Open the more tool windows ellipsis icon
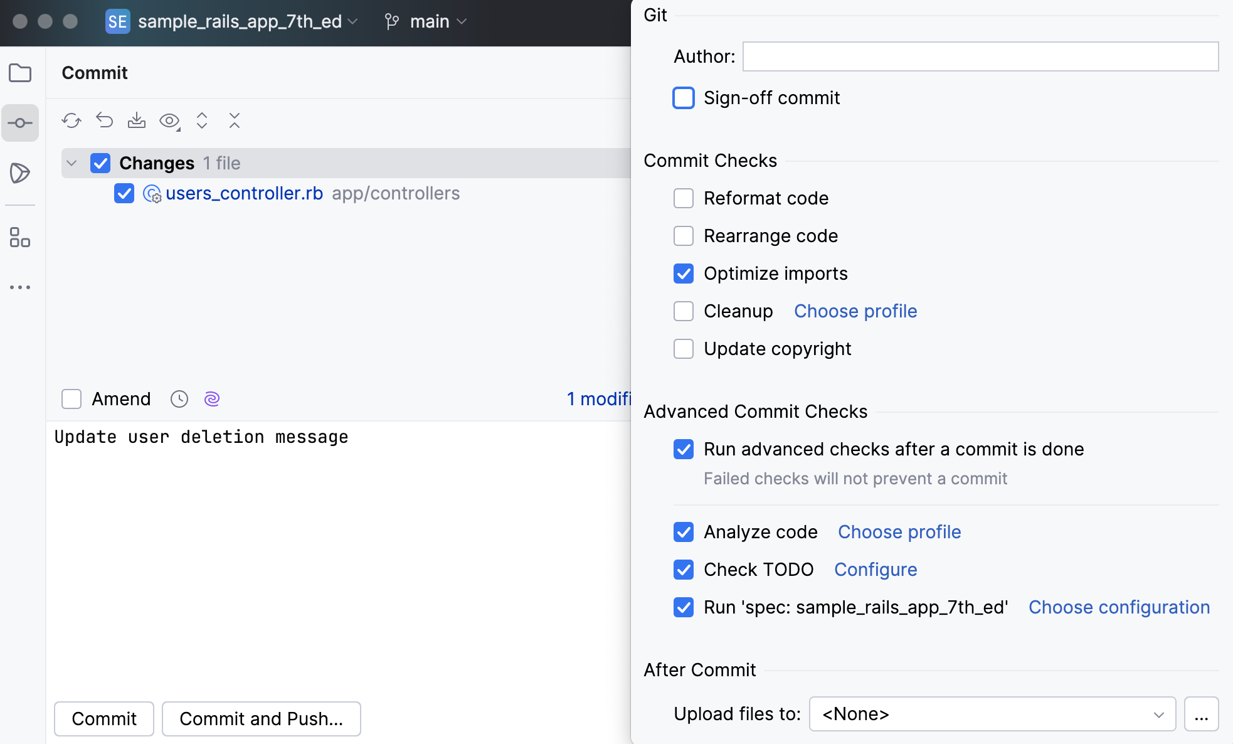1233x744 pixels. pyautogui.click(x=20, y=287)
